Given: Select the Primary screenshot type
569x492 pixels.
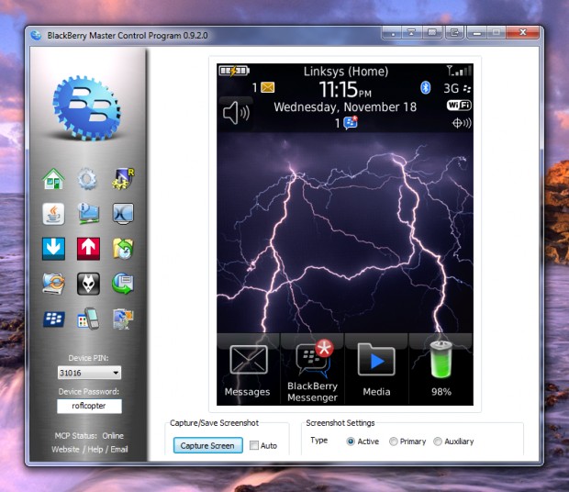Looking at the screenshot, I should coord(393,442).
